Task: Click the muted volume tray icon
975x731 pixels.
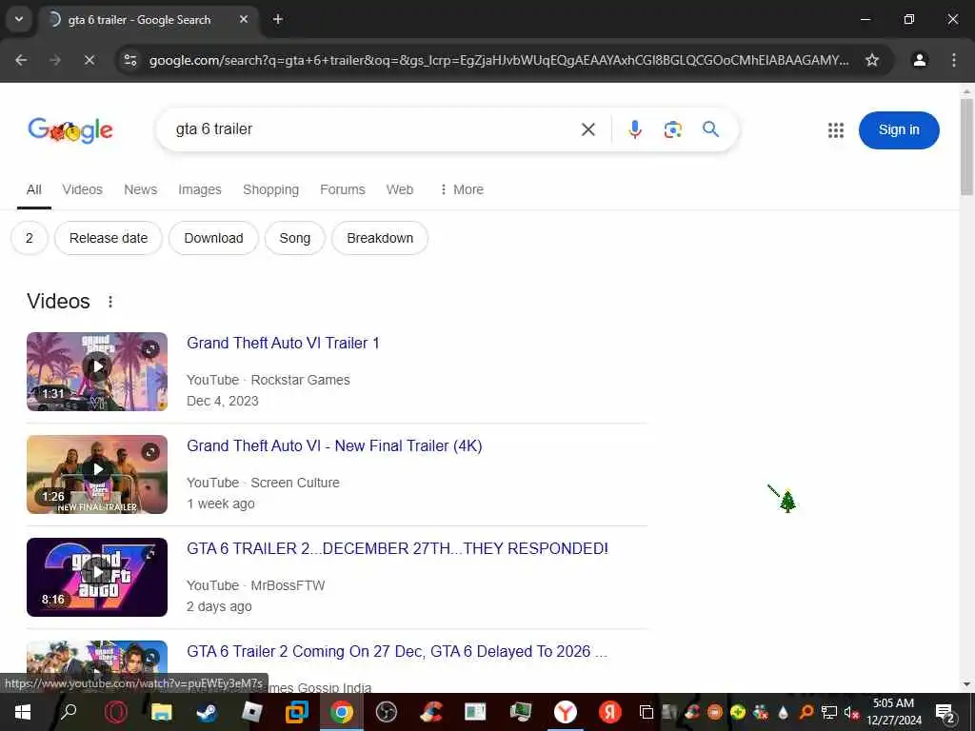Action: pyautogui.click(x=850, y=712)
